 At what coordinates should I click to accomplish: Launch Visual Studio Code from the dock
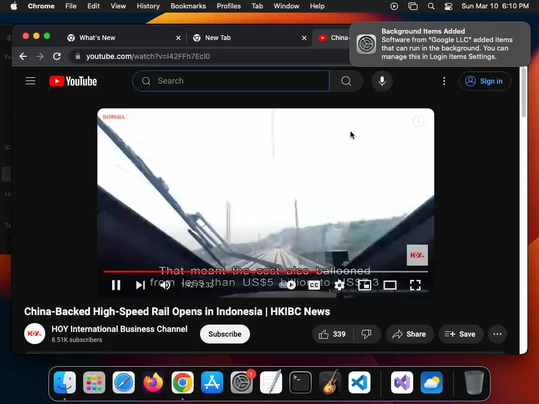pos(359,382)
